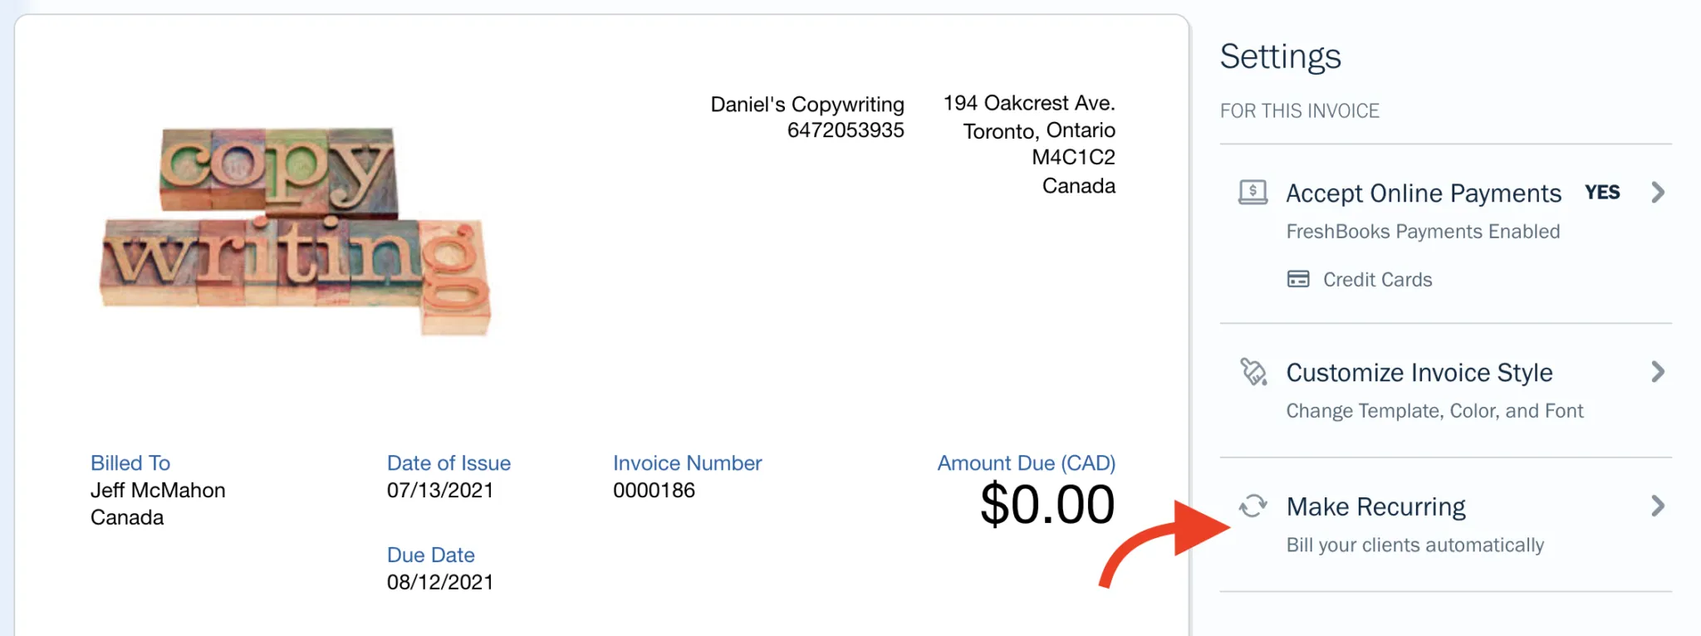1701x636 pixels.
Task: Click the recurring arrows icon
Action: pos(1252,506)
